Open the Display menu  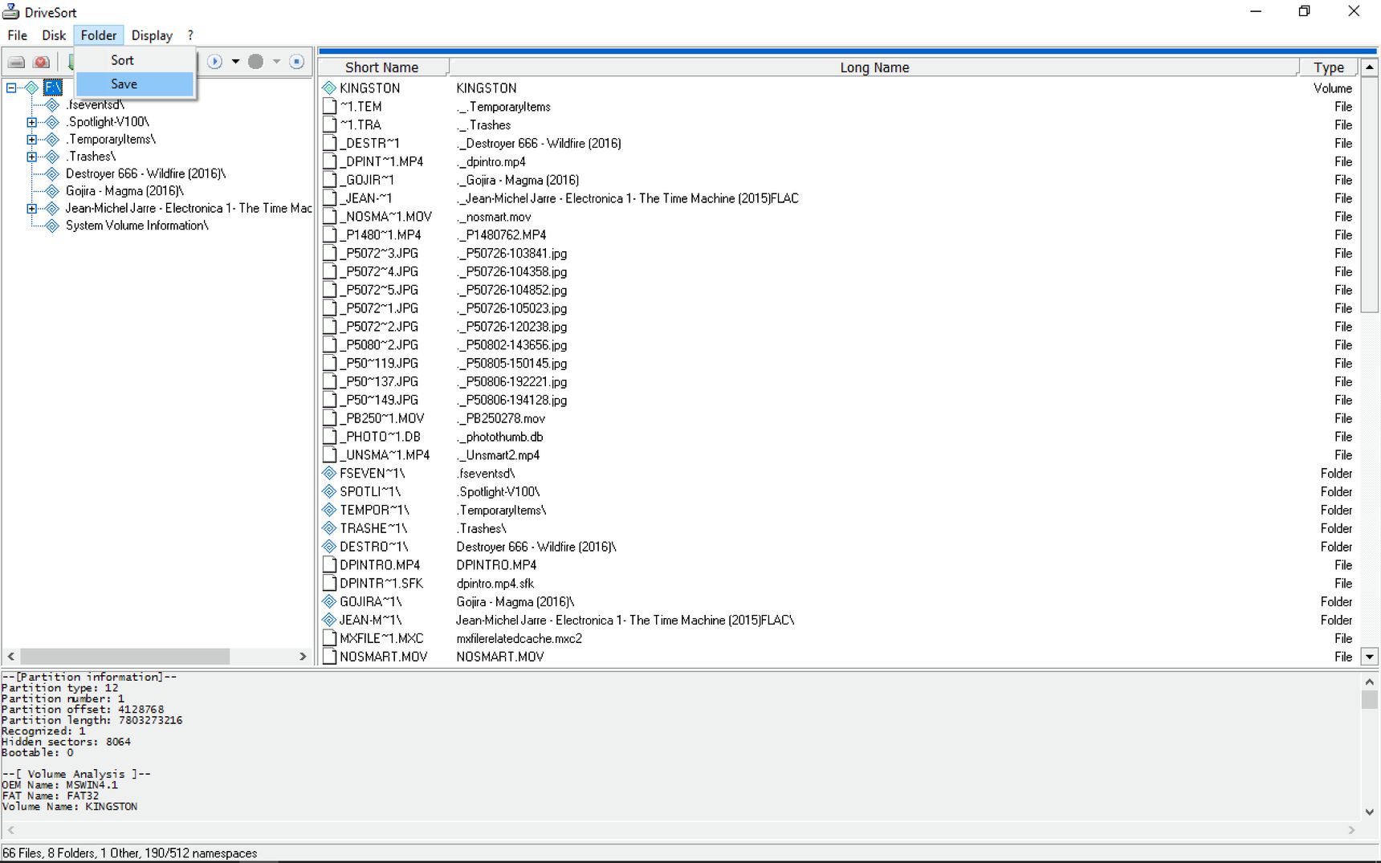tap(152, 35)
